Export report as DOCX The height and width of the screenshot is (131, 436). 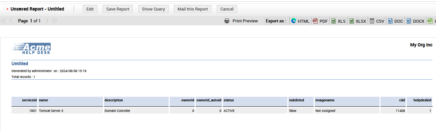tap(415, 21)
